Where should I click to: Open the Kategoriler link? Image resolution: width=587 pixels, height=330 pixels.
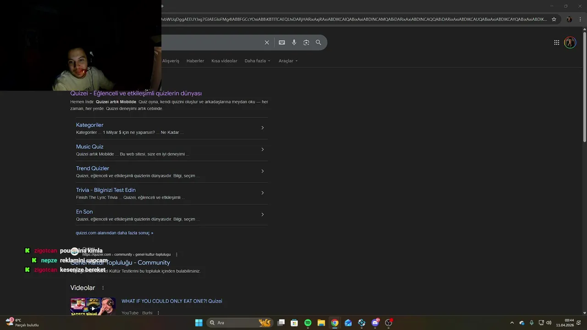point(90,125)
